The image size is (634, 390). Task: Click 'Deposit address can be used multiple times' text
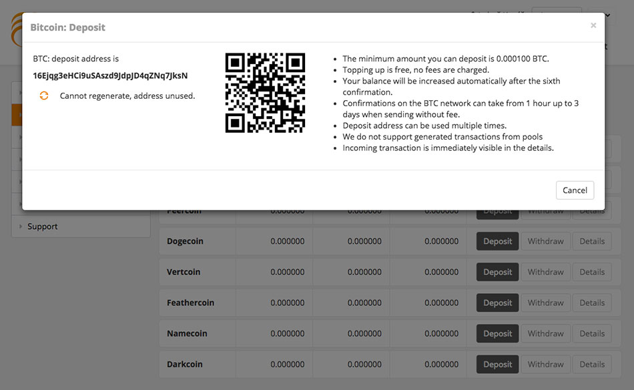(424, 126)
